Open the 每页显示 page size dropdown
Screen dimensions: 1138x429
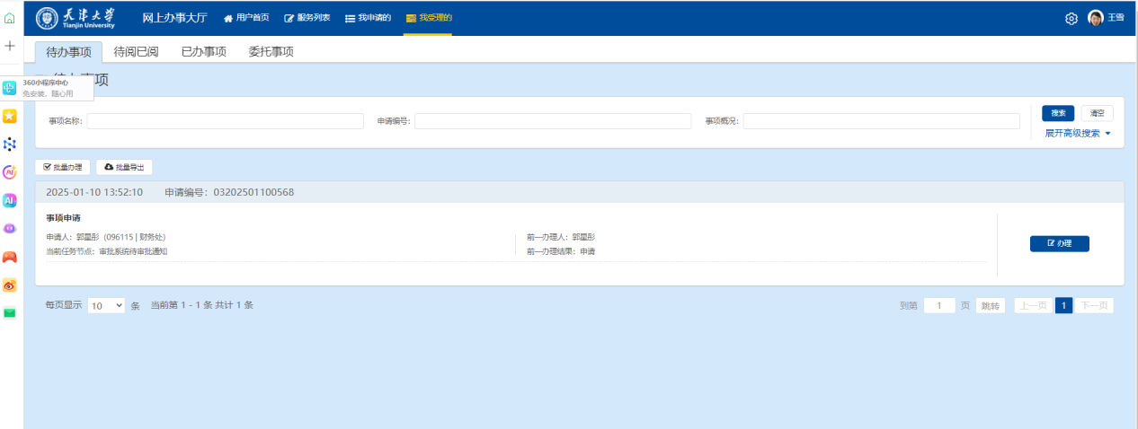(x=106, y=306)
